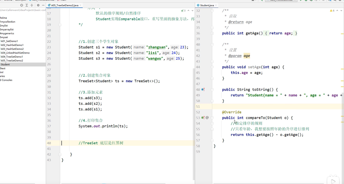This screenshot has width=344, height=184.
Task: Click the green checkmark typo count 3
Action: 183,10
